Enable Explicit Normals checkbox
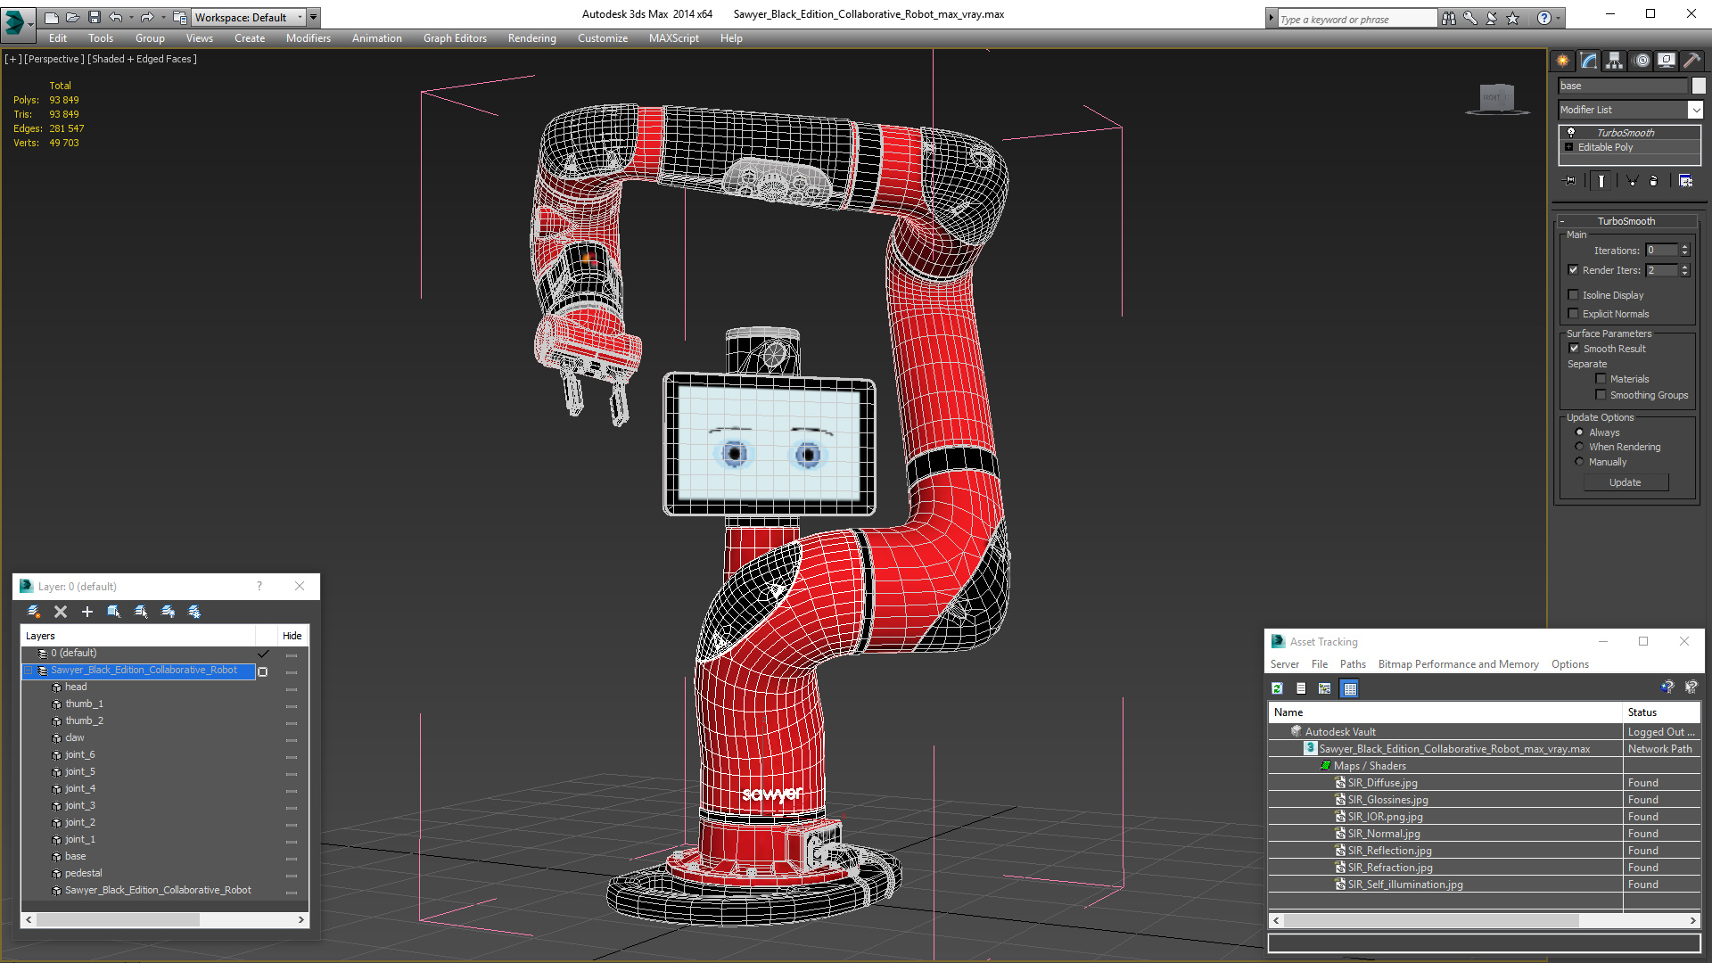1712x963 pixels. click(x=1574, y=314)
